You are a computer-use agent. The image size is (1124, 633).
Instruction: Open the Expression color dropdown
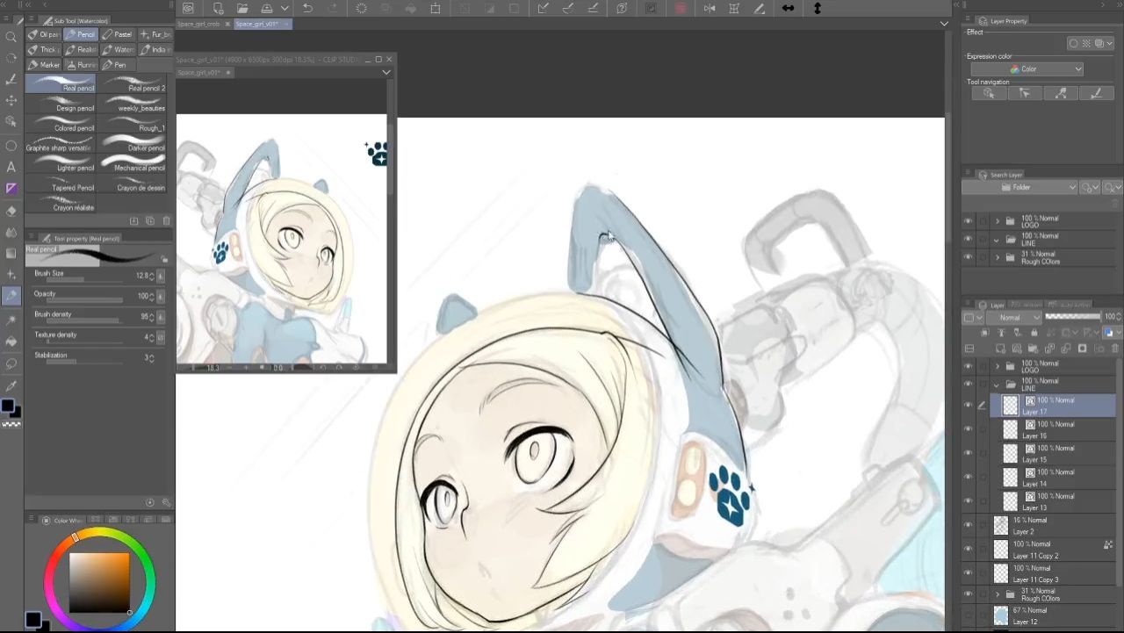point(1027,69)
